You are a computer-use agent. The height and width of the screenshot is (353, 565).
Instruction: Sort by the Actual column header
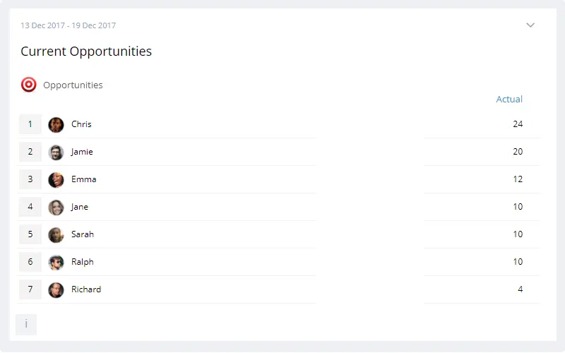[509, 100]
